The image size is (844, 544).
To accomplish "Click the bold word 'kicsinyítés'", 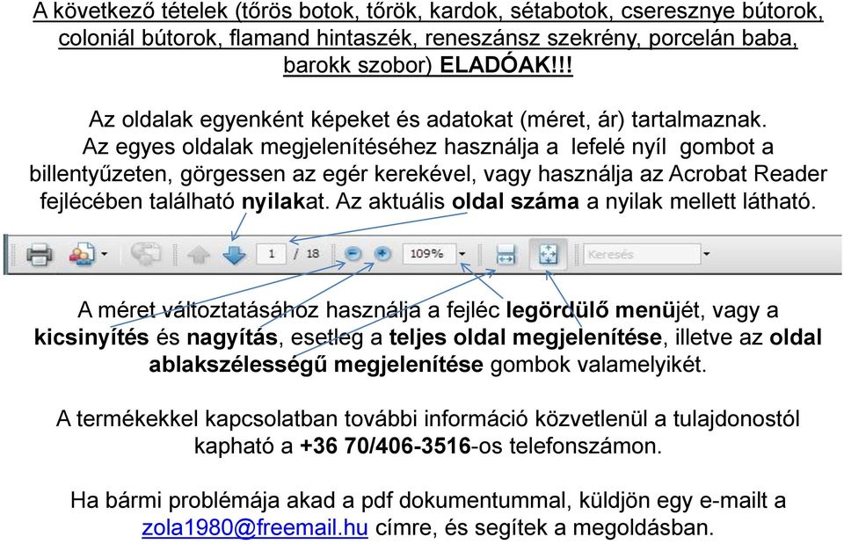I will click(91, 337).
